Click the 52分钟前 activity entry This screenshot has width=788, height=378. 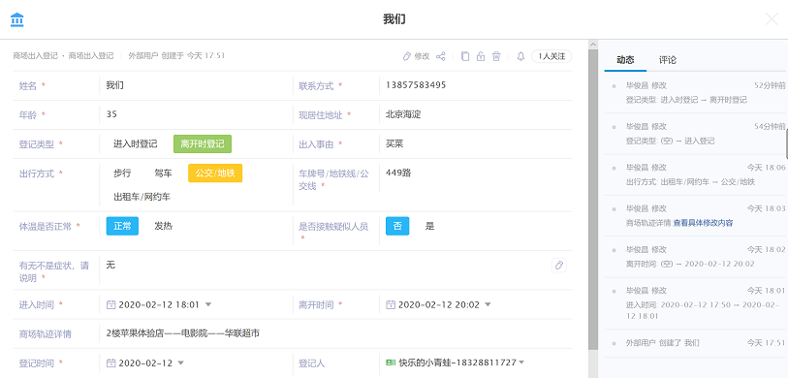pos(696,92)
